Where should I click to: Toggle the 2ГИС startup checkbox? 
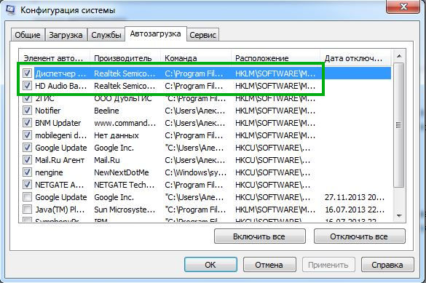(27, 98)
